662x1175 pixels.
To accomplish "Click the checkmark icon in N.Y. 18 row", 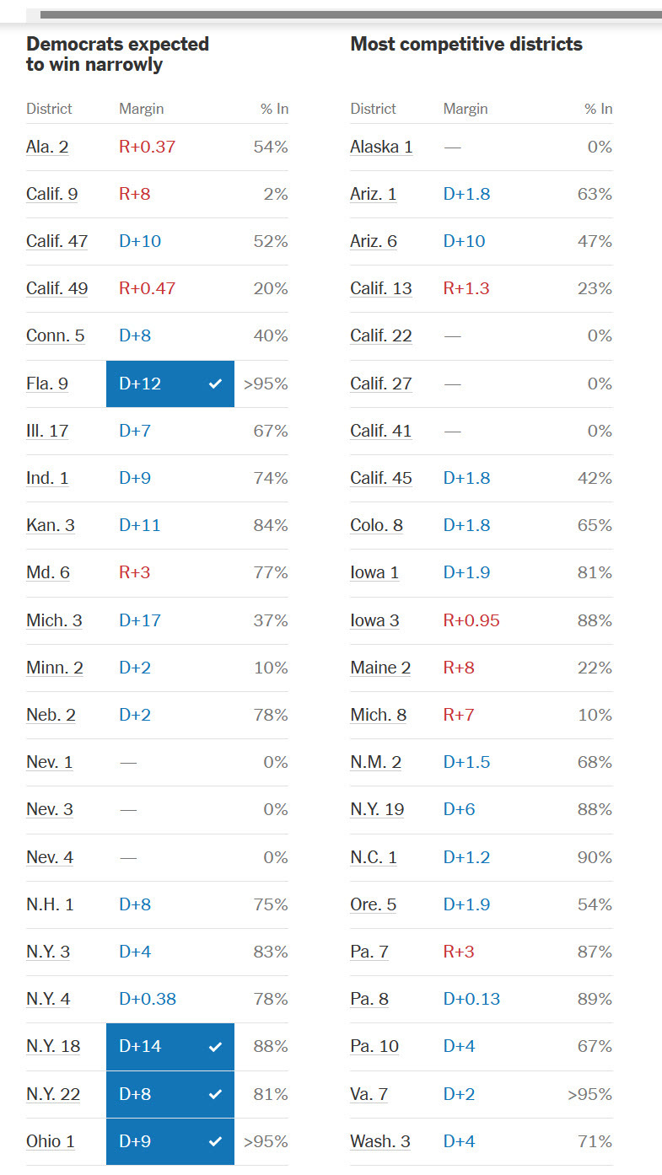I will click(x=216, y=1047).
